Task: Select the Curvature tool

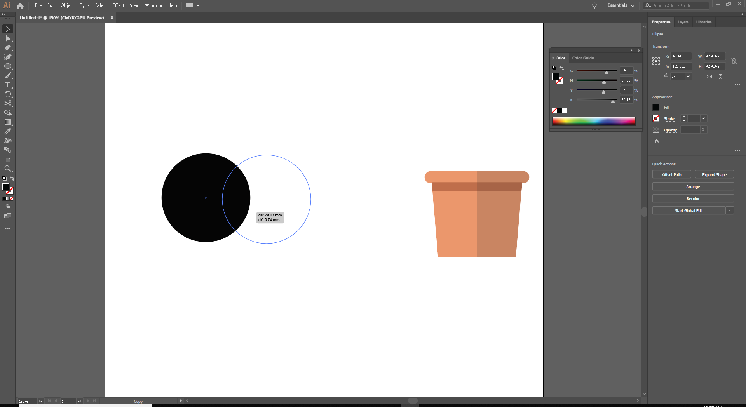Action: click(x=7, y=57)
